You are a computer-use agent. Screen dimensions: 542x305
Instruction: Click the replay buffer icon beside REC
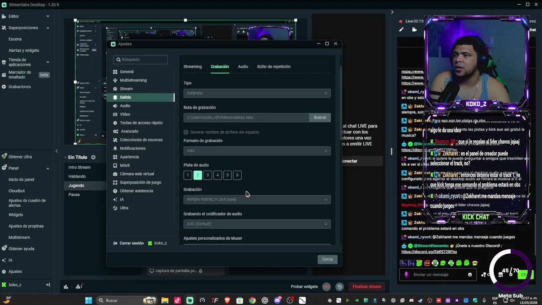[x=339, y=286]
